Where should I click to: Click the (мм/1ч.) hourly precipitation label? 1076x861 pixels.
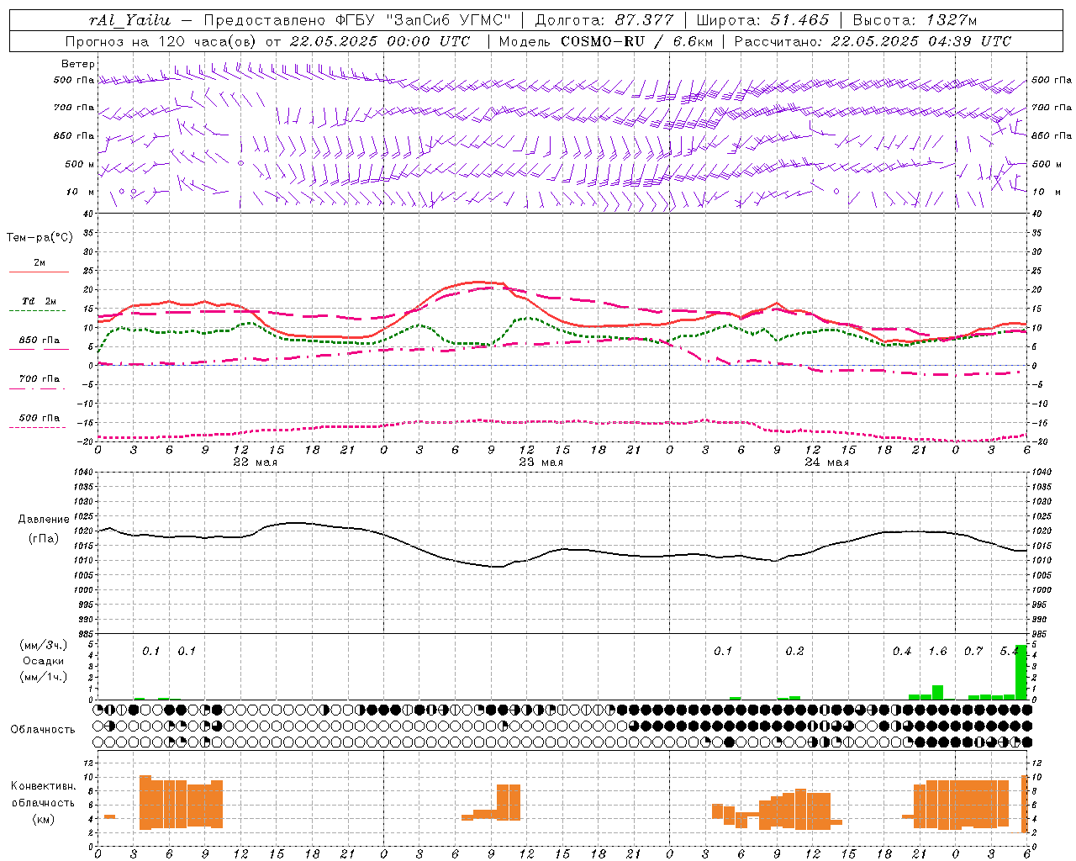pyautogui.click(x=42, y=677)
